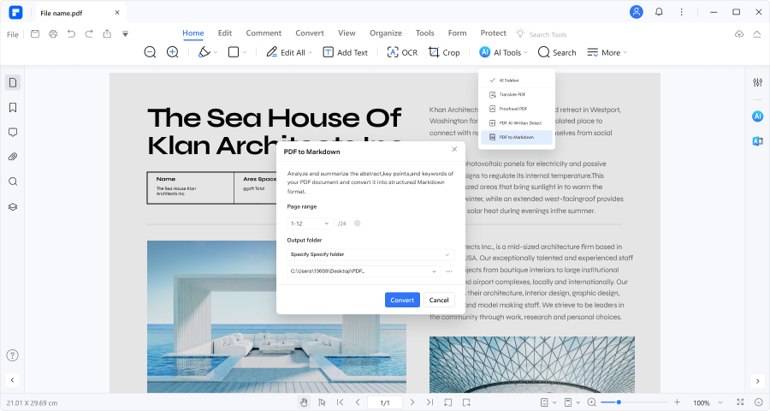The width and height of the screenshot is (770, 411).
Task: Choose PDF AI Written Detect
Action: point(517,123)
